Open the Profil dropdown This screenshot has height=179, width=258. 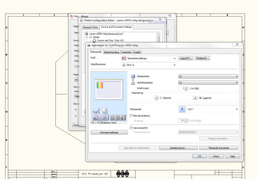149,58
